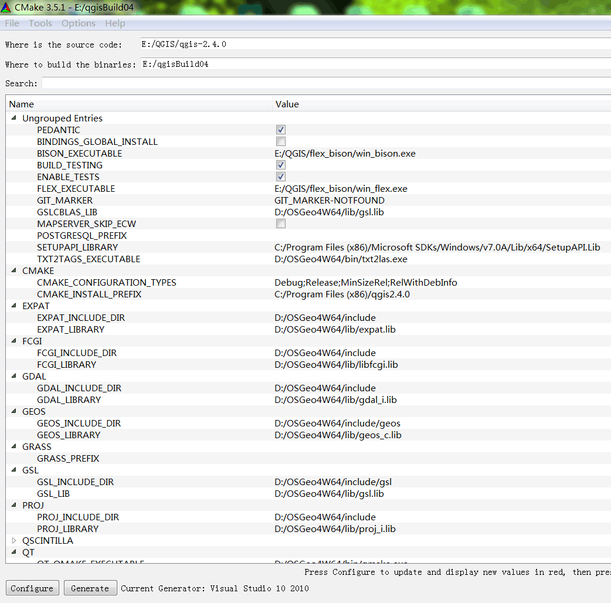
Task: Select the GSLCBLAS_LIB entry
Action: click(67, 212)
